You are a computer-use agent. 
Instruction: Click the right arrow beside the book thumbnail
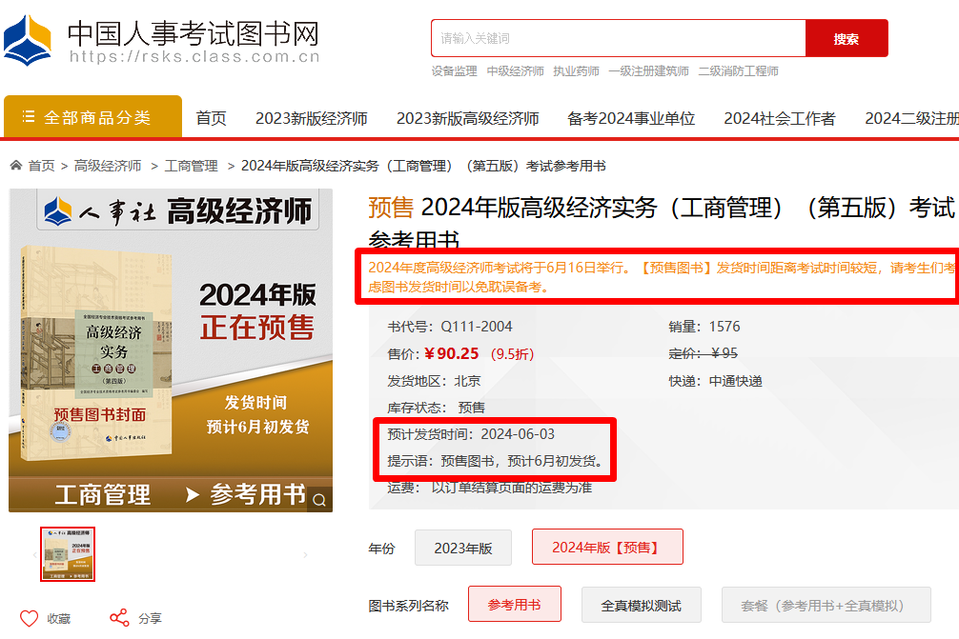(x=305, y=553)
